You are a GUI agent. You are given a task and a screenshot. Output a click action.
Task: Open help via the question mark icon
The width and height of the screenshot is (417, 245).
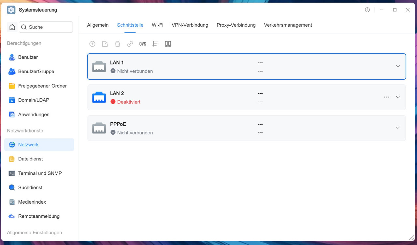tap(367, 10)
